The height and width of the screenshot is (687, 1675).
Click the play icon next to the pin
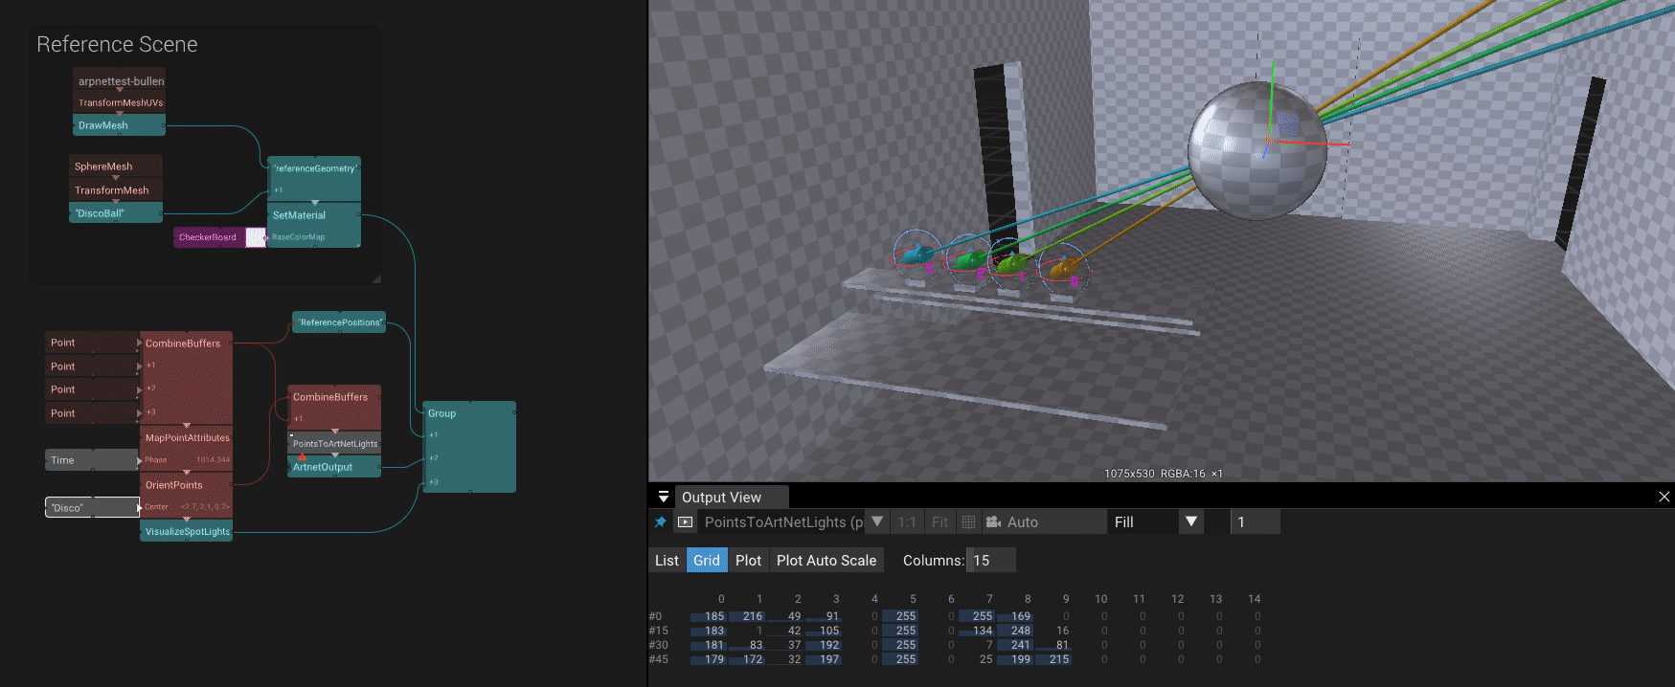685,522
